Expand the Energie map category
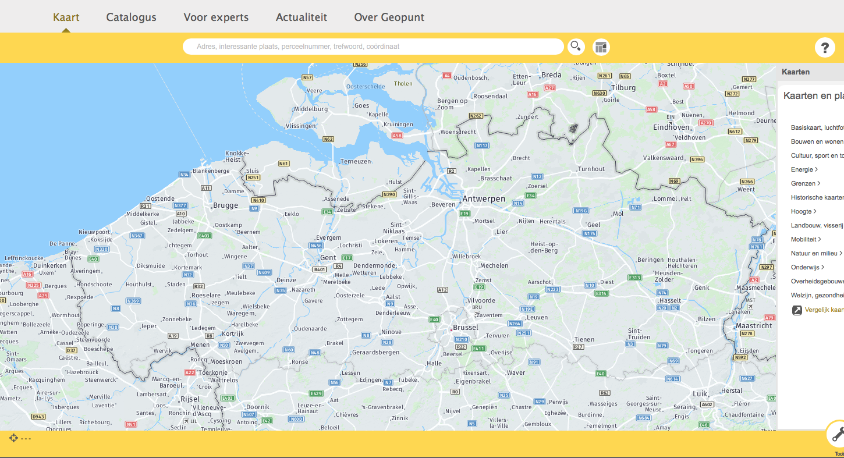 tap(804, 169)
